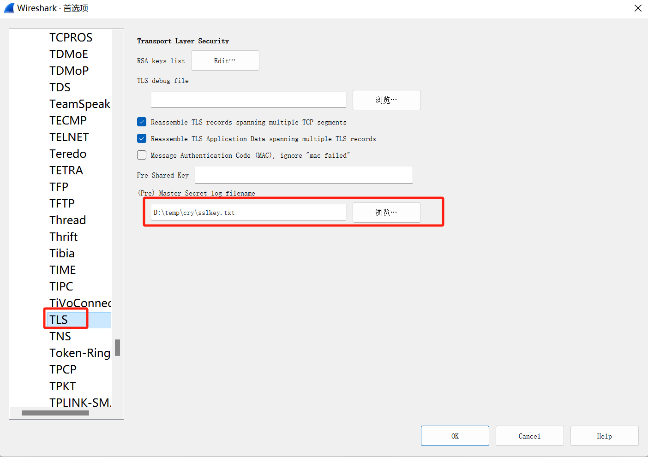Select TPLINK-SM protocol entry
Image resolution: width=648 pixels, height=457 pixels.
(x=80, y=403)
